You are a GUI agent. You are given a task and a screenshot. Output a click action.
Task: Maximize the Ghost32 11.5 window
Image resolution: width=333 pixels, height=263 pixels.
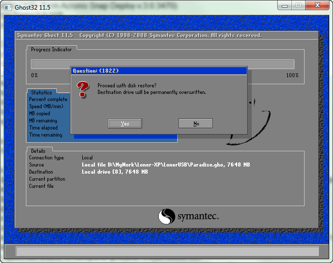(298, 6)
